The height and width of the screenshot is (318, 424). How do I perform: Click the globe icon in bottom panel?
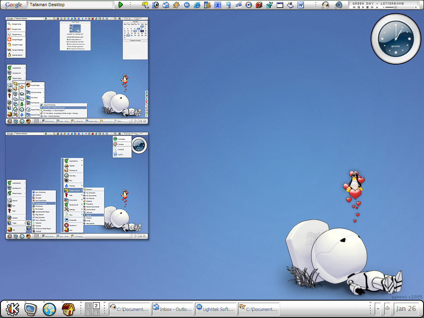click(49, 309)
